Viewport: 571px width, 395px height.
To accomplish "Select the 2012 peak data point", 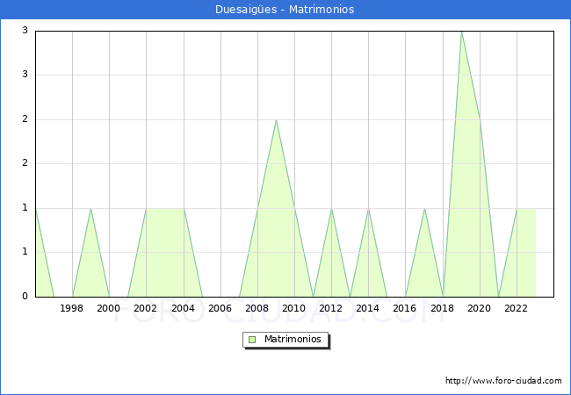I will (331, 209).
